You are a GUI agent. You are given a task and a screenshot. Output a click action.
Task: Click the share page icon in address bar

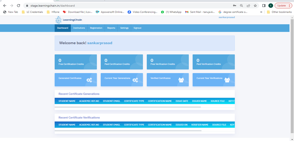point(248,6)
